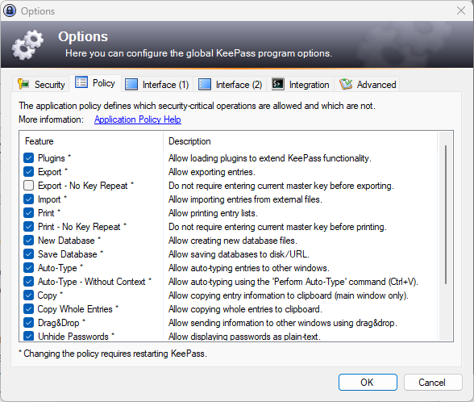Disable the Print policy checkbox
The image size is (474, 402).
[x=28, y=213]
